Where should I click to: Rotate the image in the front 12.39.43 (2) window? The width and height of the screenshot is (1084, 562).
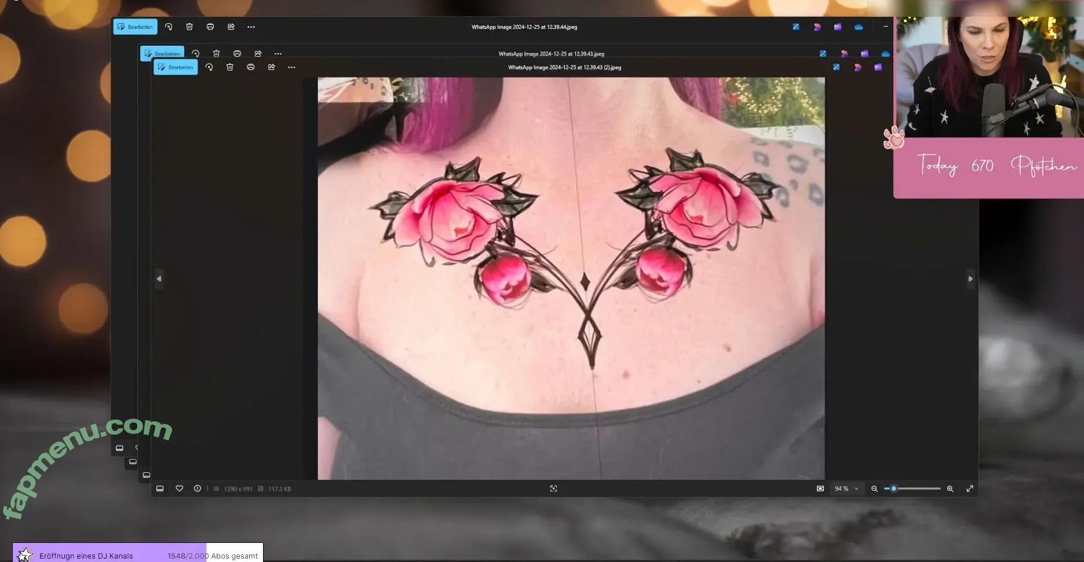209,67
